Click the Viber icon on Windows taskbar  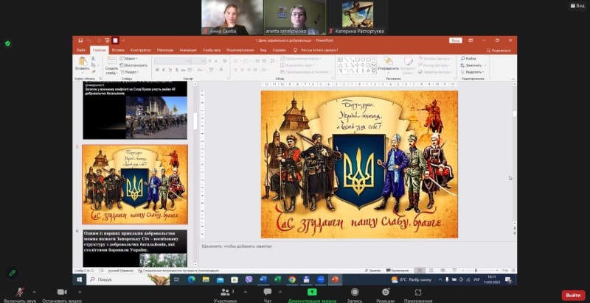(x=249, y=279)
